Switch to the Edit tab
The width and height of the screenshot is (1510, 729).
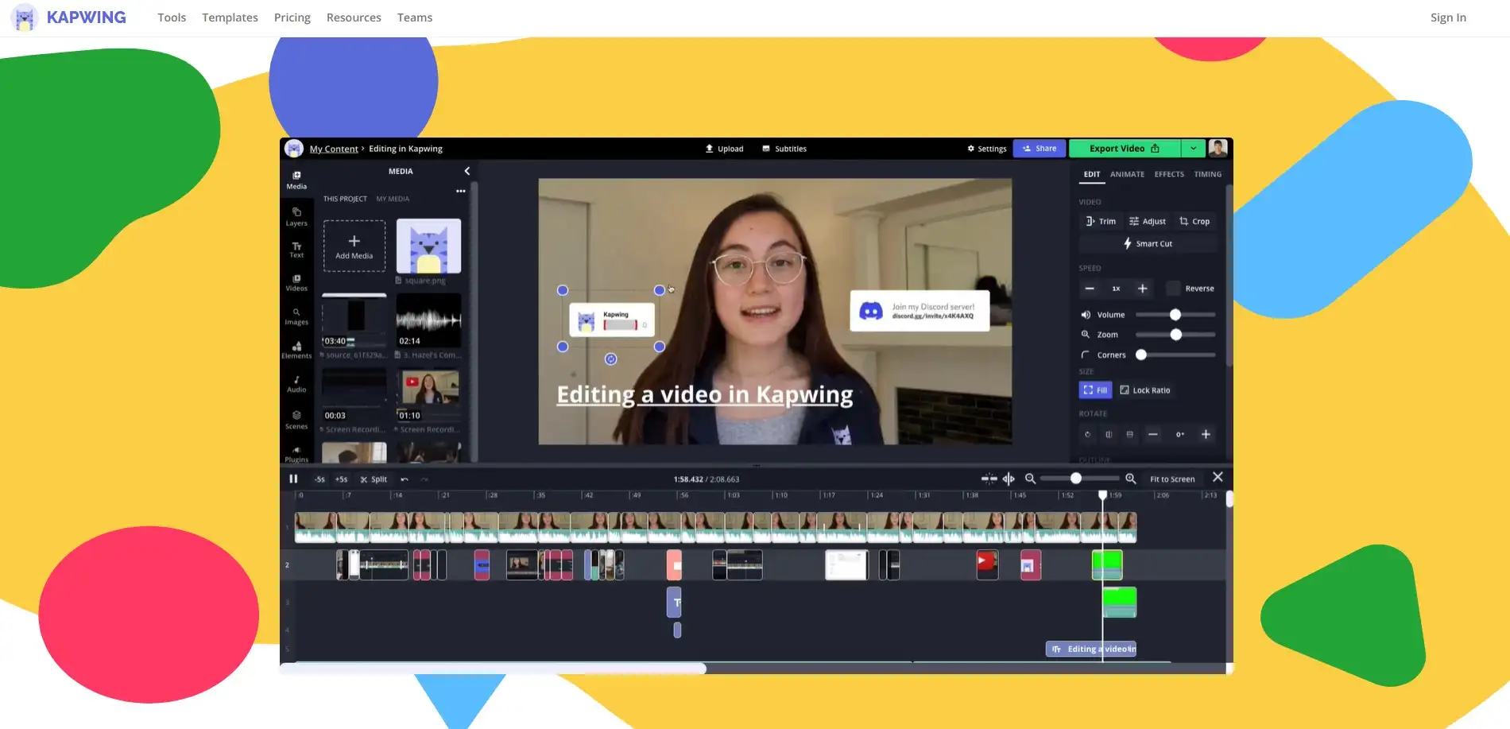[x=1092, y=174]
